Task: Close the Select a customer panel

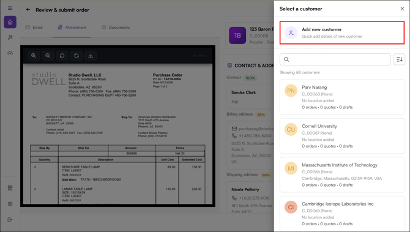Action: coord(402,9)
